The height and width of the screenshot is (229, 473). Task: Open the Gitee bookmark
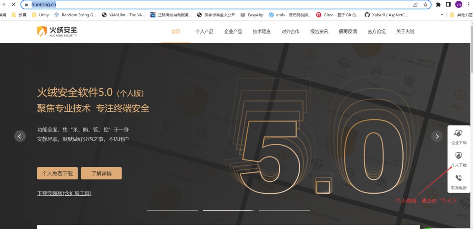click(338, 15)
